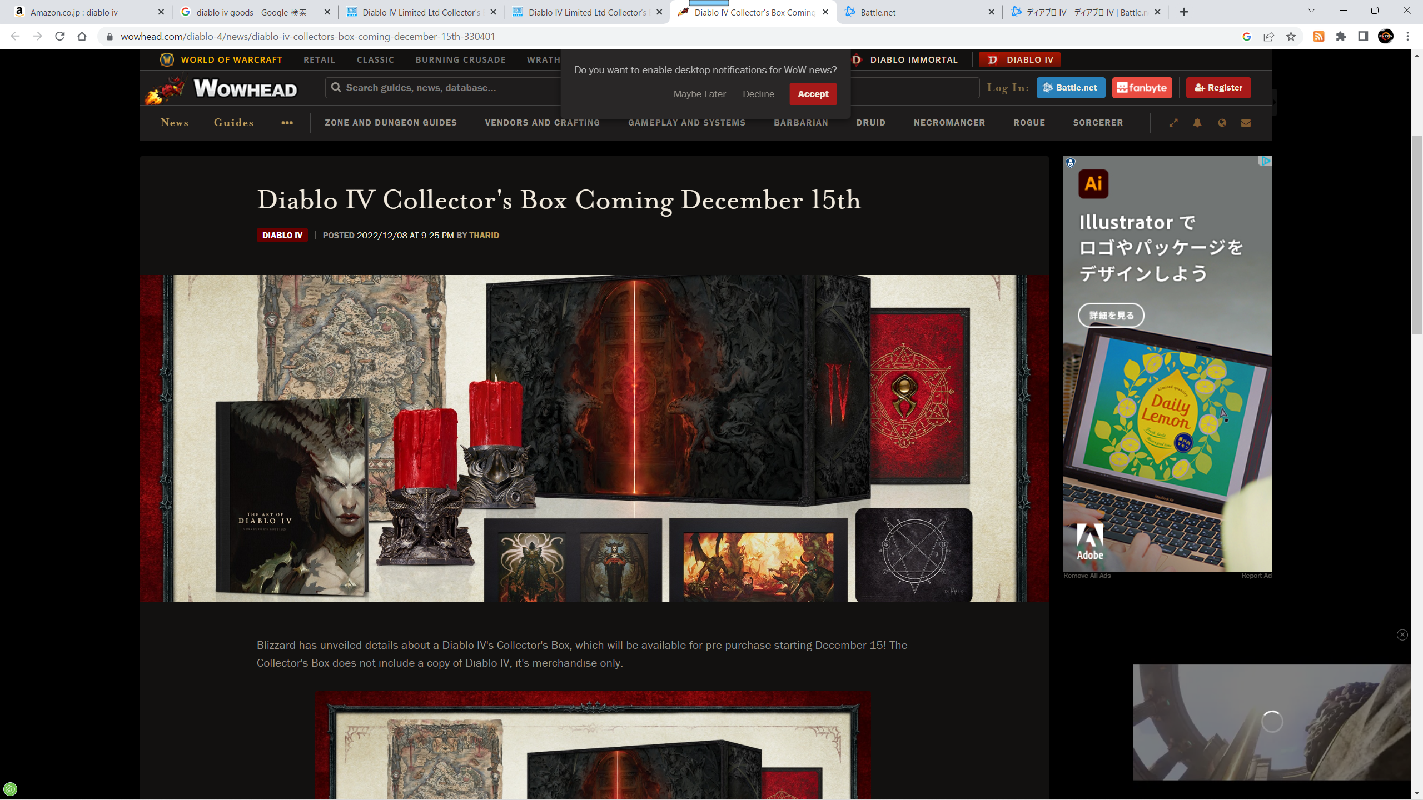Open the Chrome three-dot menu
This screenshot has width=1423, height=800.
(1407, 37)
